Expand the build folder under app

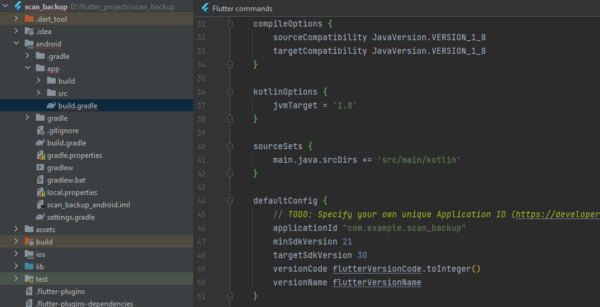(x=38, y=80)
